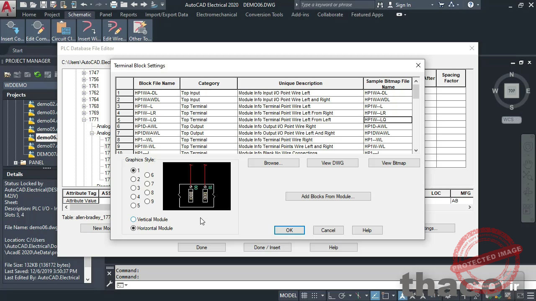Open the Reports menu
Image resolution: width=536 pixels, height=301 pixels.
click(129, 14)
